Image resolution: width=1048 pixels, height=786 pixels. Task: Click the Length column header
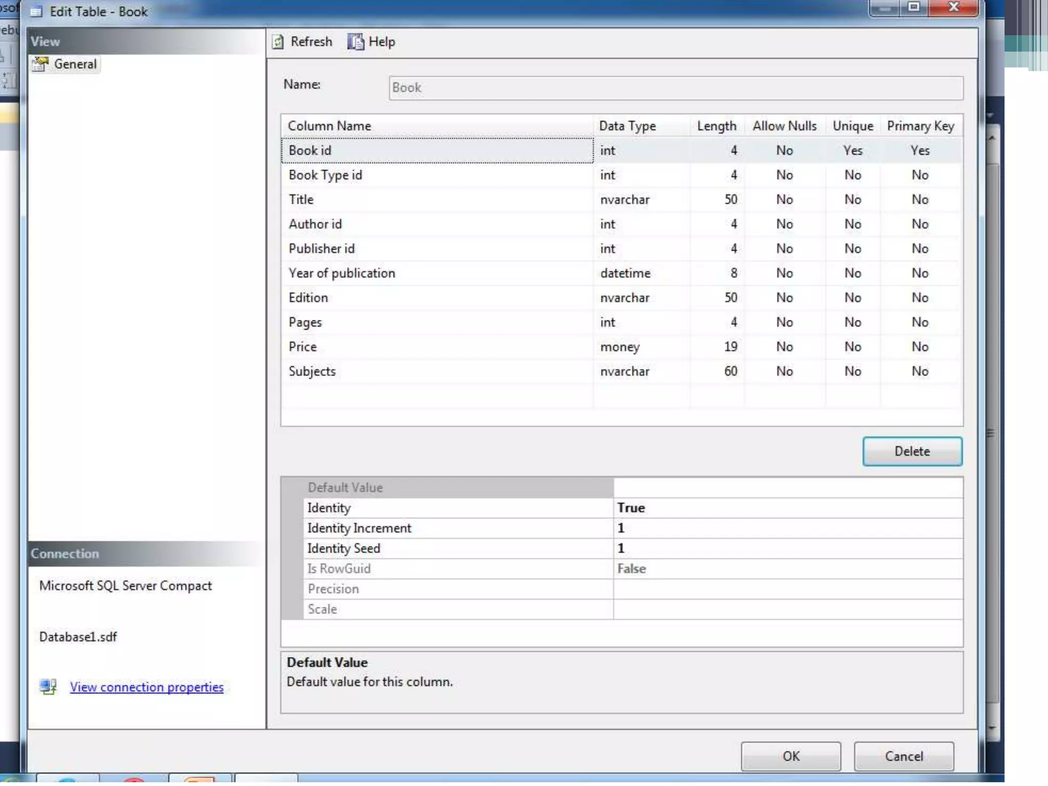[717, 126]
